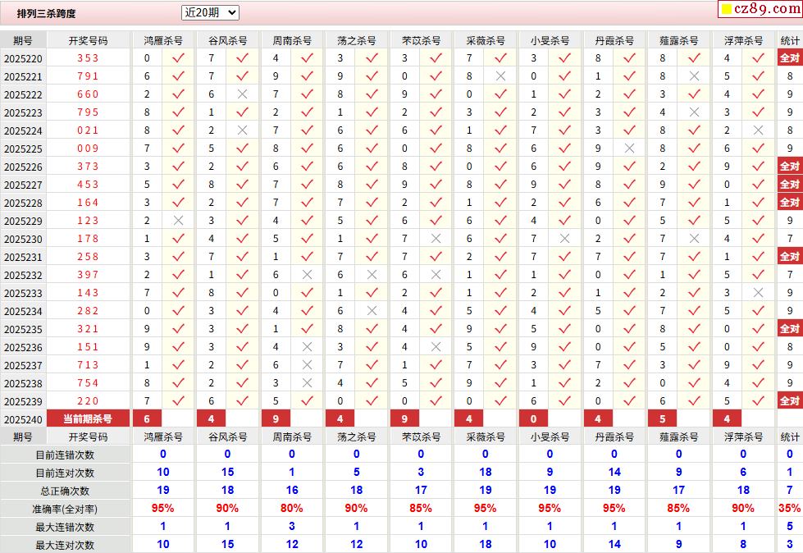Click the checkmark for 鸿雁杀号 in row 2025220
Screen dimensions: 803x553
pyautogui.click(x=178, y=58)
